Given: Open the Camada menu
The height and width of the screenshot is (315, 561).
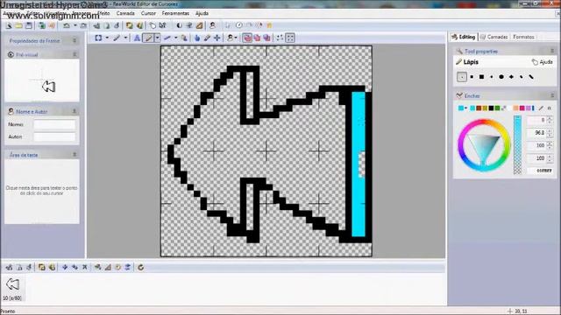Looking at the screenshot, I should coord(125,13).
